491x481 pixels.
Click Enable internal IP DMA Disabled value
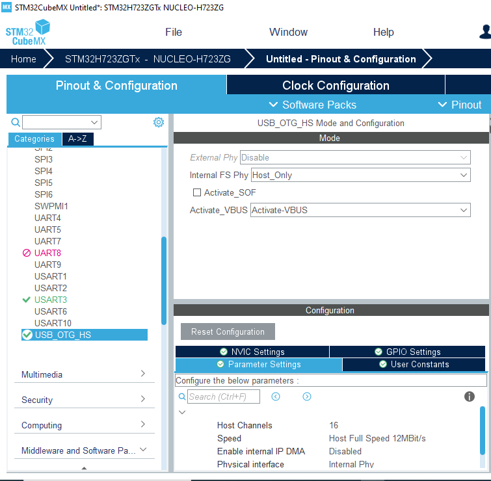coord(345,451)
